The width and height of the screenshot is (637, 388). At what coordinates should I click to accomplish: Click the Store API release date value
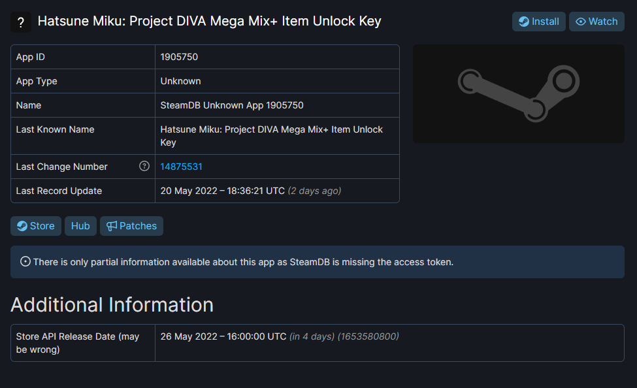point(223,336)
